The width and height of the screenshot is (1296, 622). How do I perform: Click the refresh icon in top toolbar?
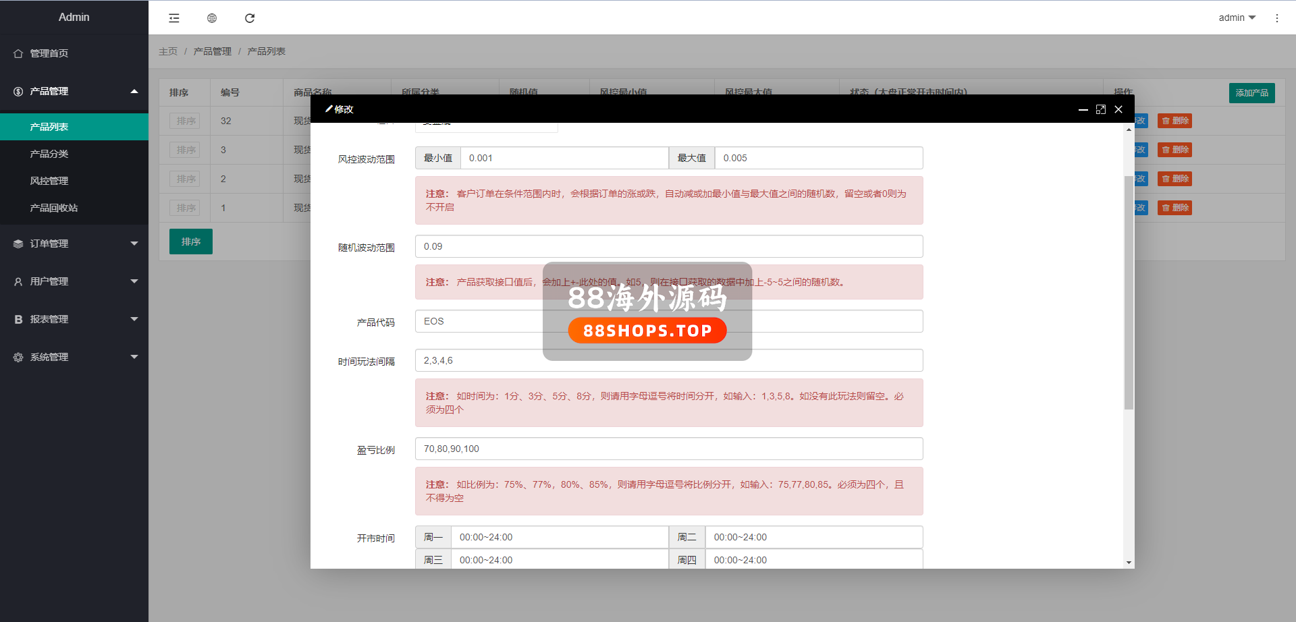[250, 18]
